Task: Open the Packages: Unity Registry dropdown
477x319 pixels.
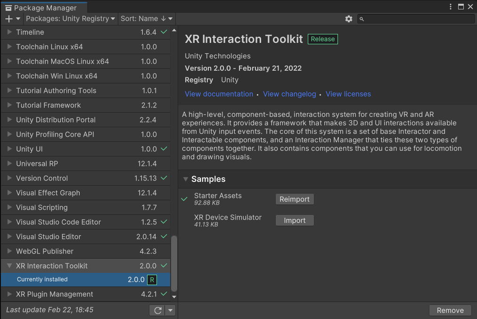Action: pos(70,19)
